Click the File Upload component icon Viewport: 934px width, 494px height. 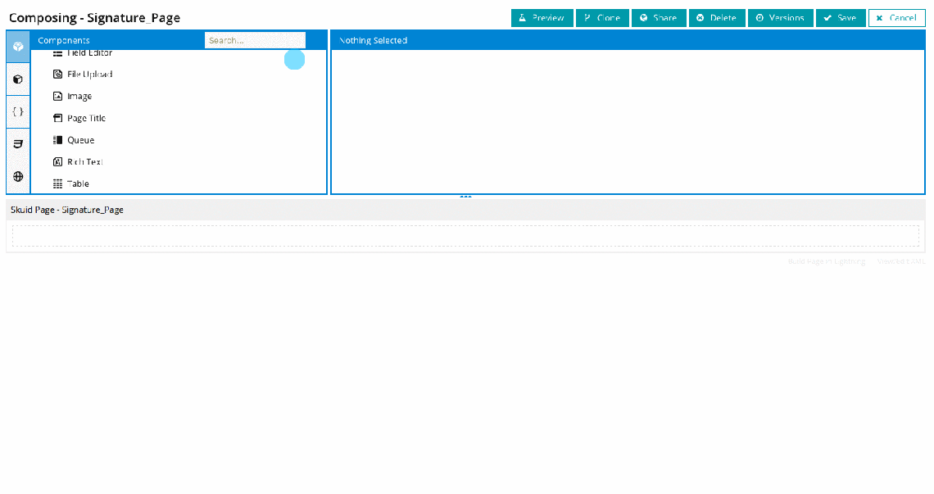(x=57, y=74)
